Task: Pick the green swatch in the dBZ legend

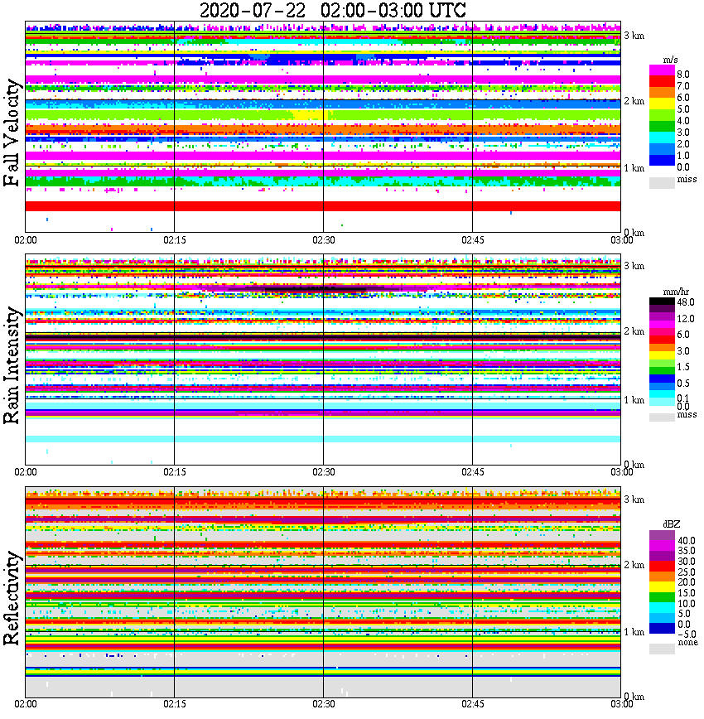Action: 662,597
